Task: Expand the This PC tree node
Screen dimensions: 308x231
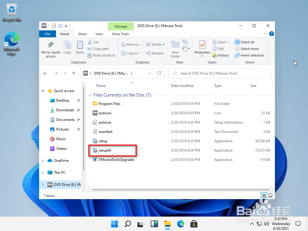Action: [x=43, y=173]
